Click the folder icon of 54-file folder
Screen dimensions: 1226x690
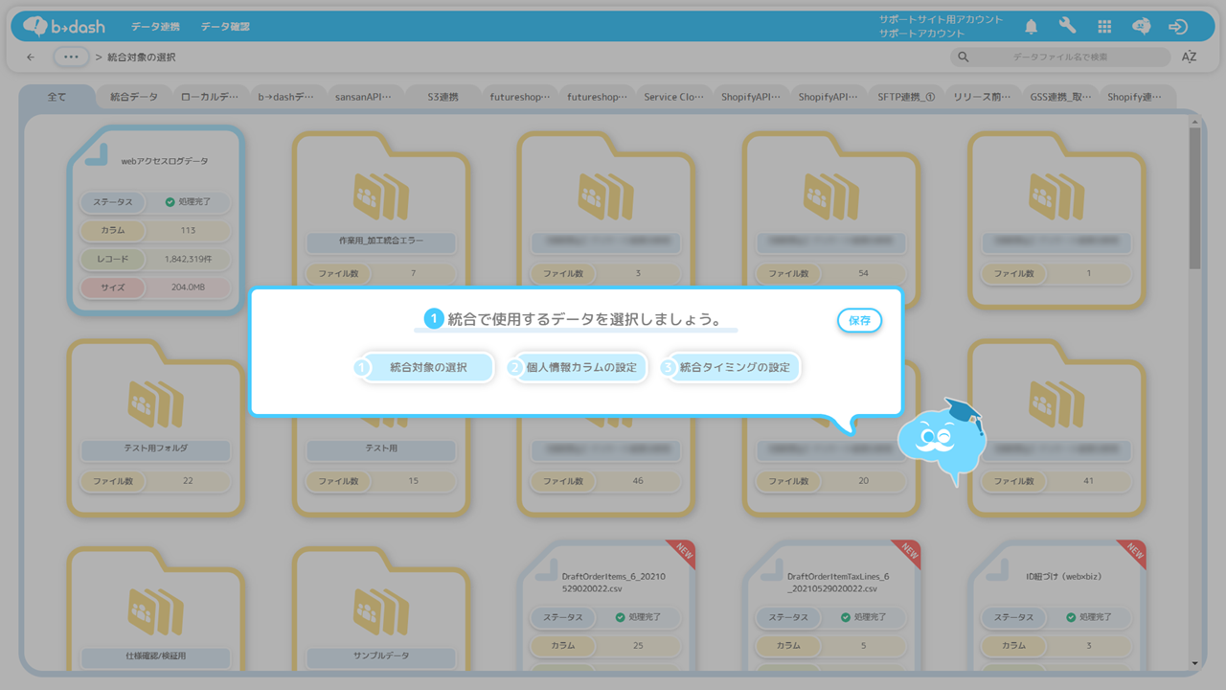point(831,196)
